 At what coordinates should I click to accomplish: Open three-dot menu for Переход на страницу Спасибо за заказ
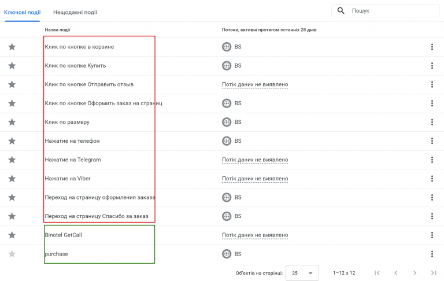[x=432, y=216]
